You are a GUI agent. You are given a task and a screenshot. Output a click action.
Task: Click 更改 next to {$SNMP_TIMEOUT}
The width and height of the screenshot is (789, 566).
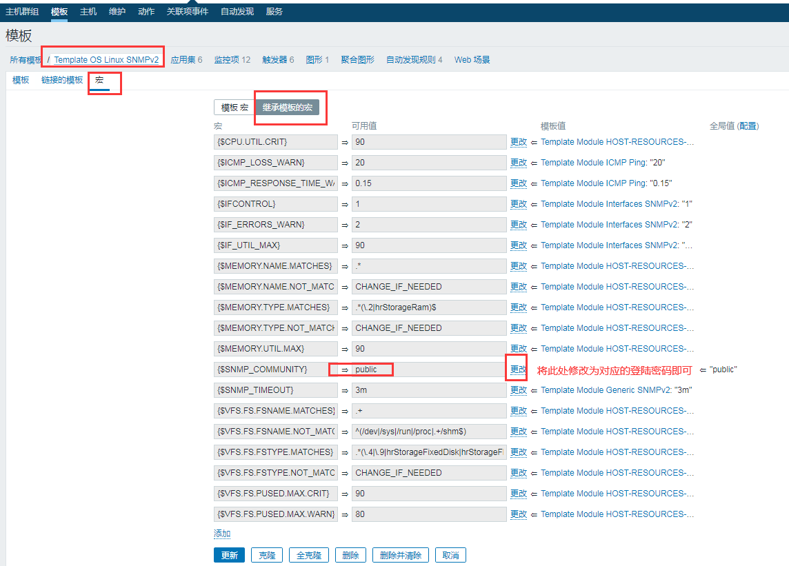tap(518, 390)
